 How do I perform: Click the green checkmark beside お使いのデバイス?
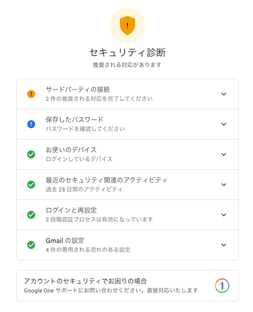point(31,154)
